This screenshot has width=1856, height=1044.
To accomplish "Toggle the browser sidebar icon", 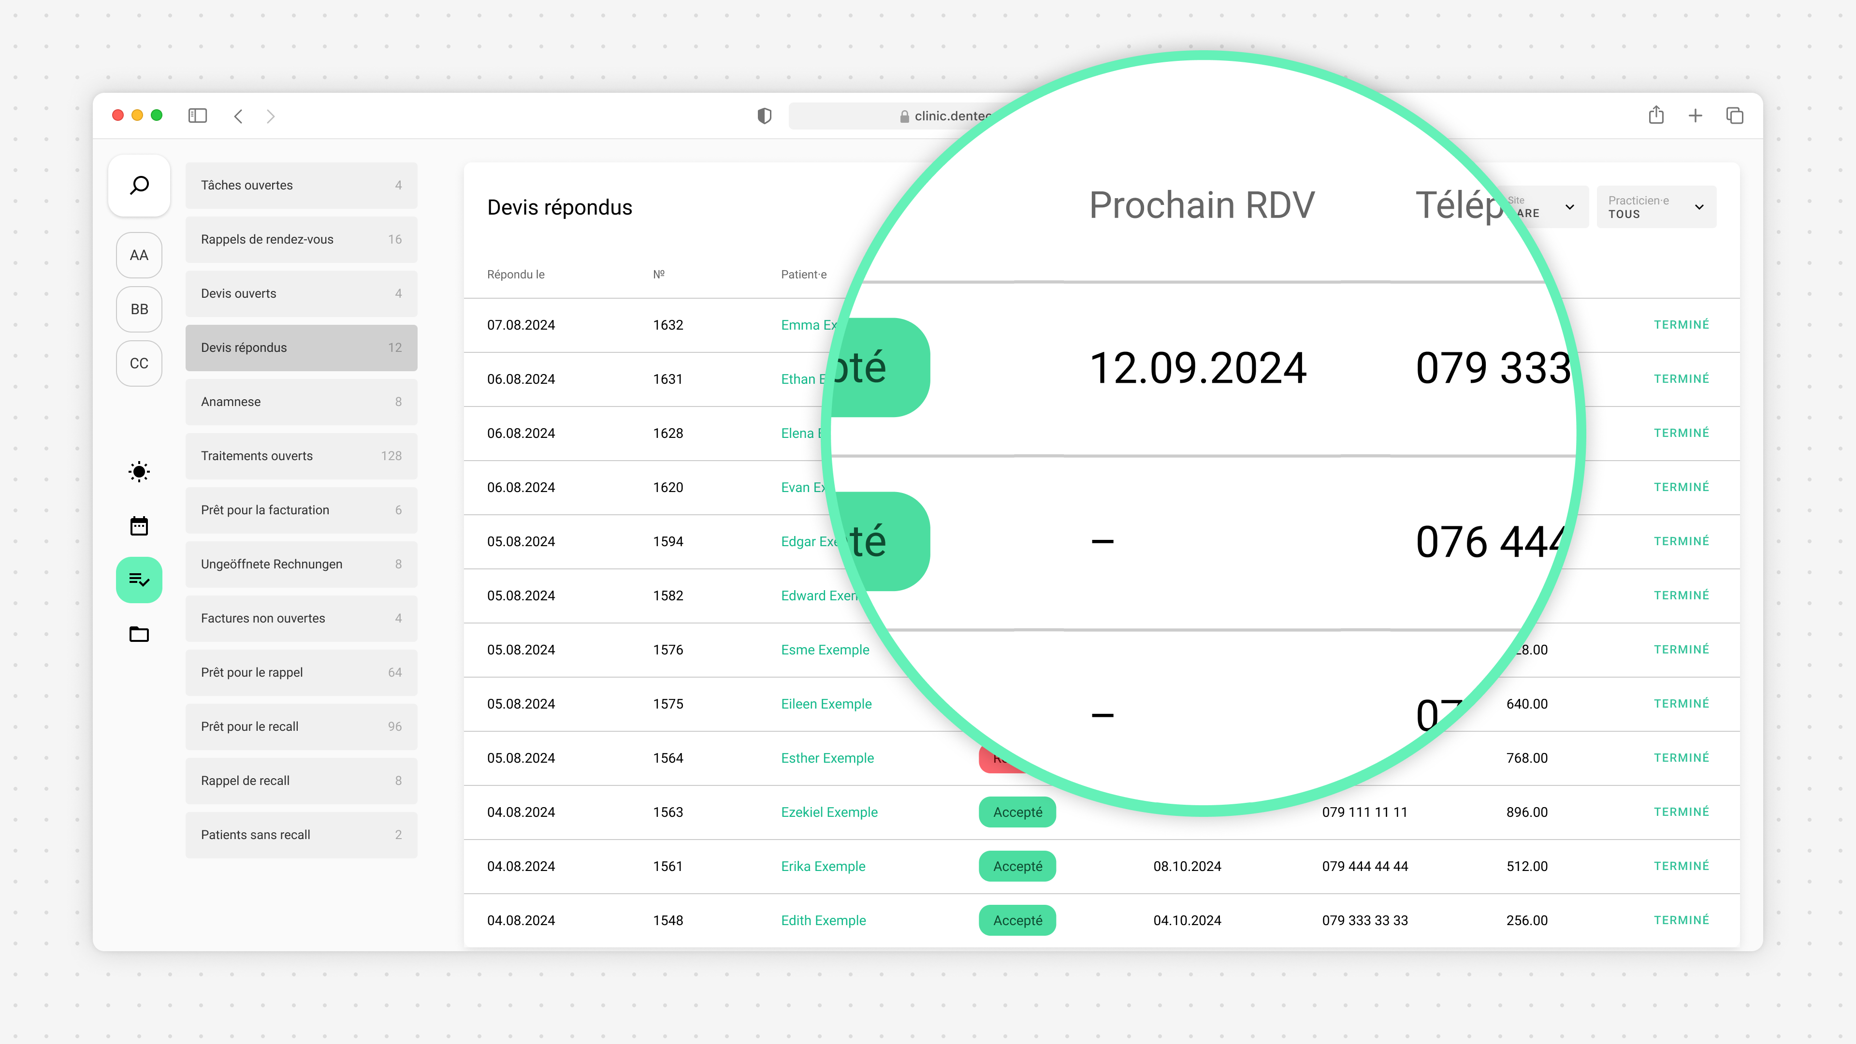I will pos(197,116).
